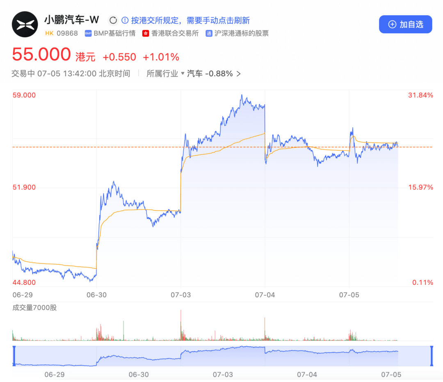Image resolution: width=443 pixels, height=382 pixels.
Task: Click 香港联合交易所 label
Action: [x=175, y=33]
